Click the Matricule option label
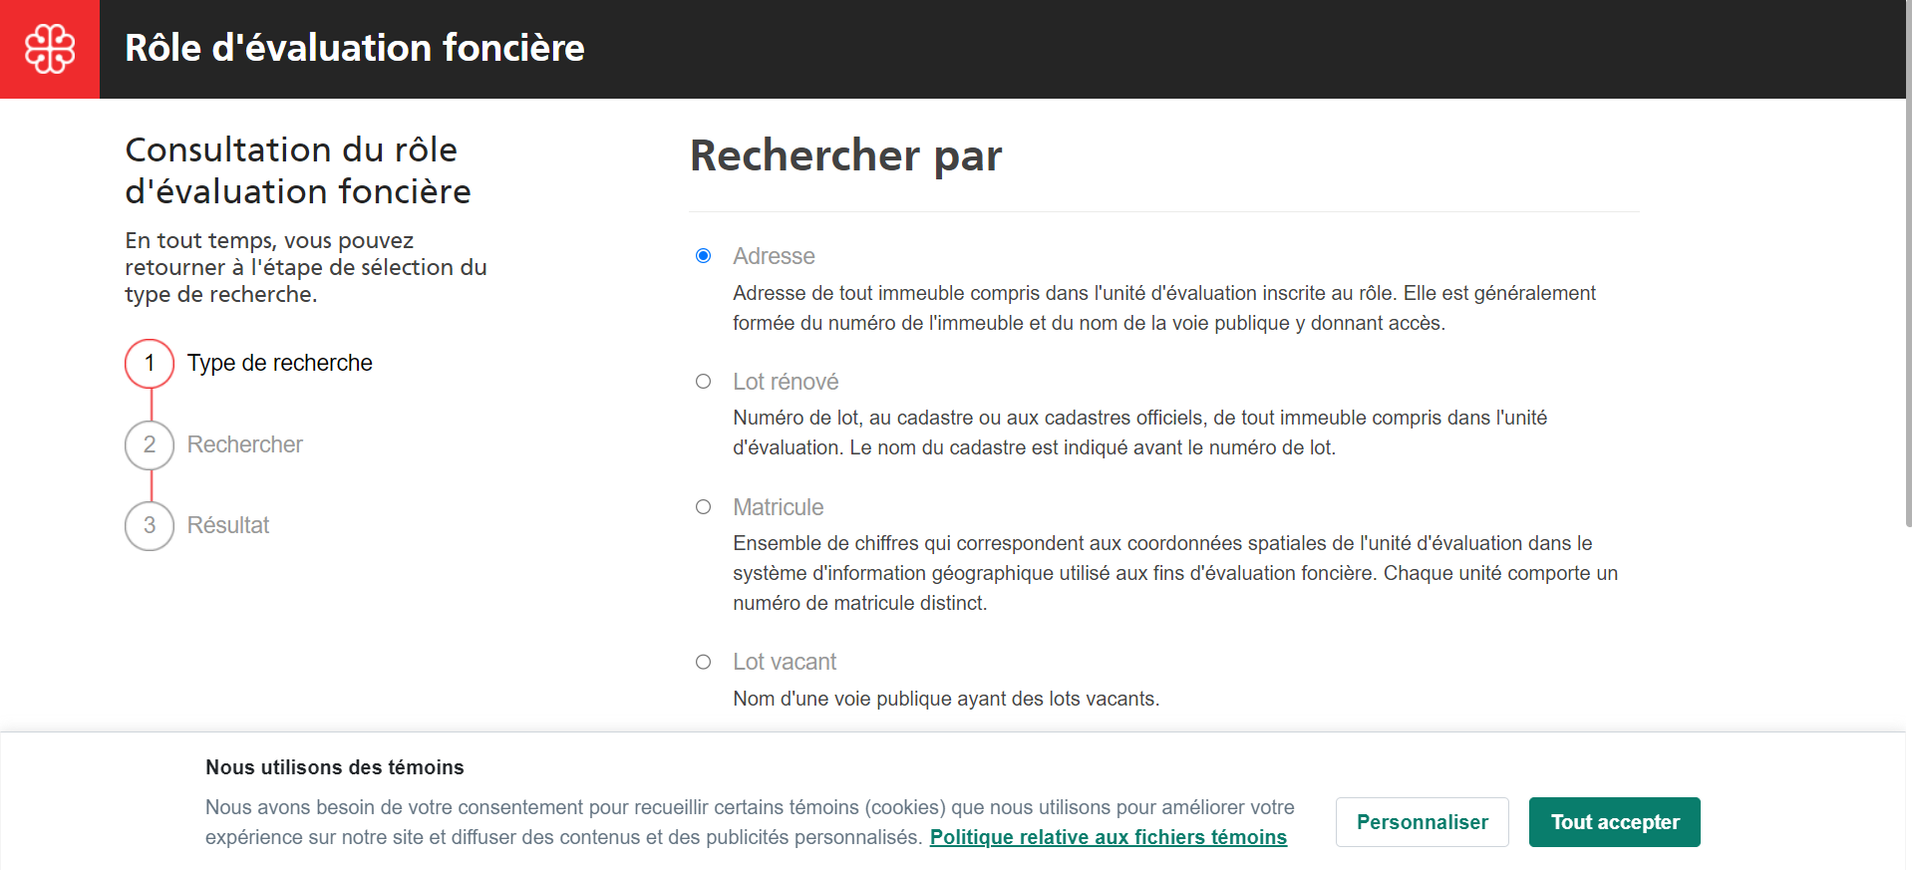 coord(778,507)
